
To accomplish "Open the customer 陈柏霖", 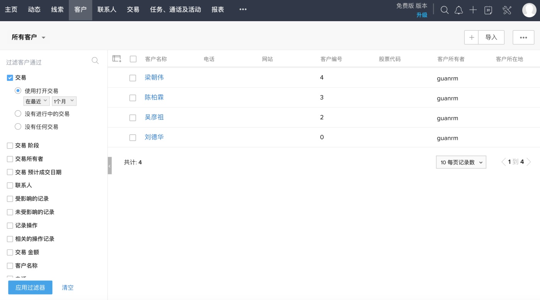I will [154, 97].
